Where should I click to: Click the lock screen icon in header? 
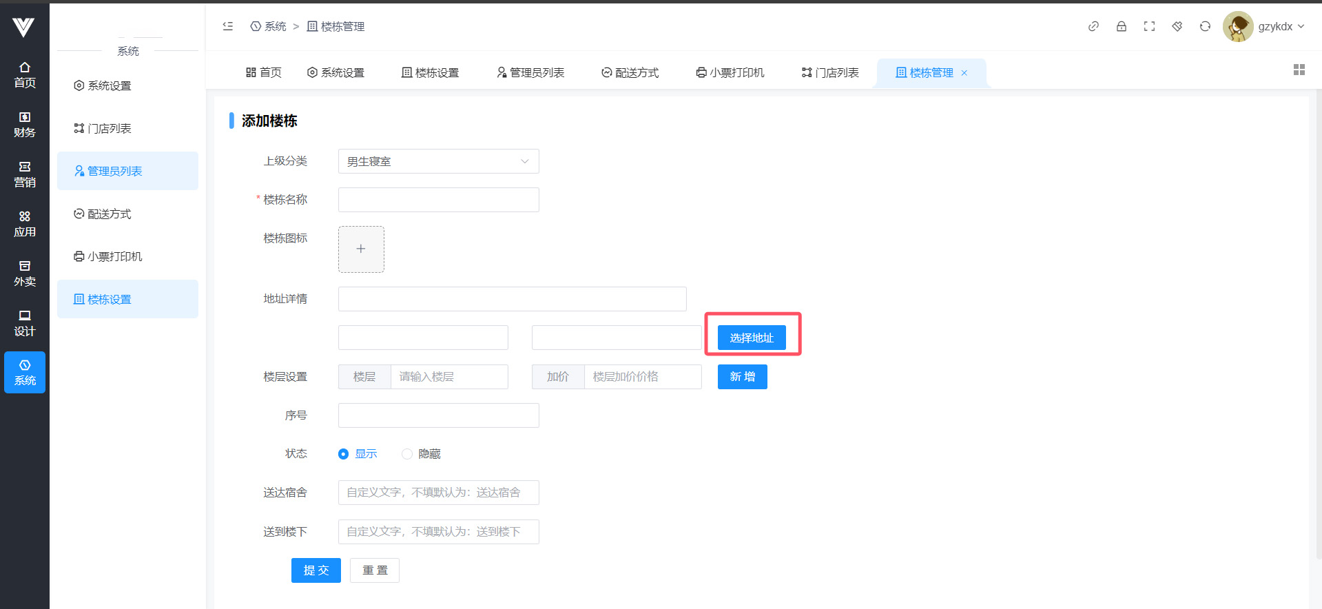tap(1122, 26)
